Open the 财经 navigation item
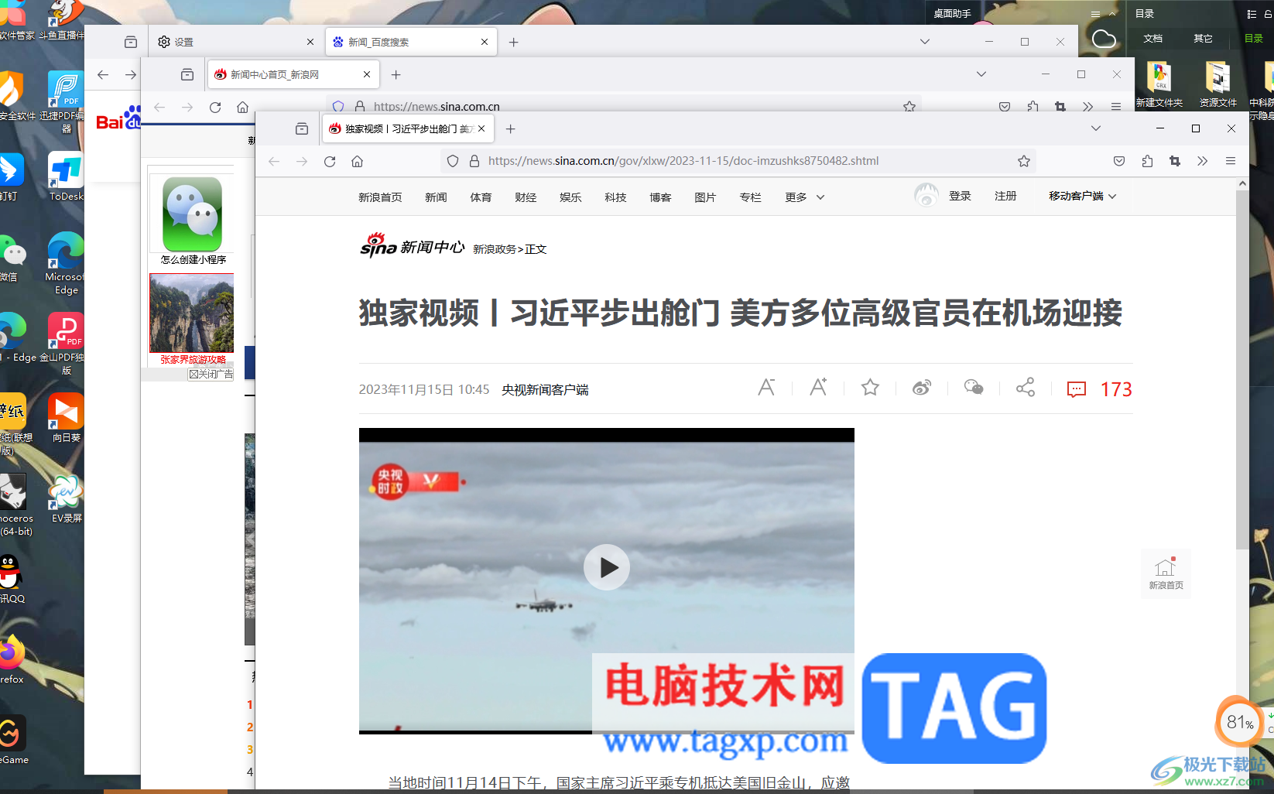The image size is (1274, 794). pos(526,197)
